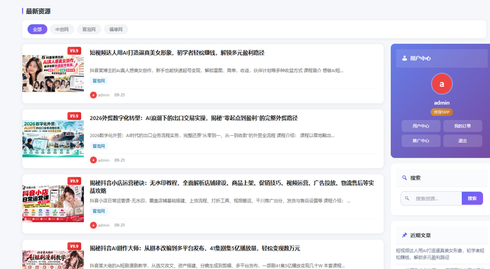Click the ¥9.9 price badge on AI美女形象 article

[74, 51]
